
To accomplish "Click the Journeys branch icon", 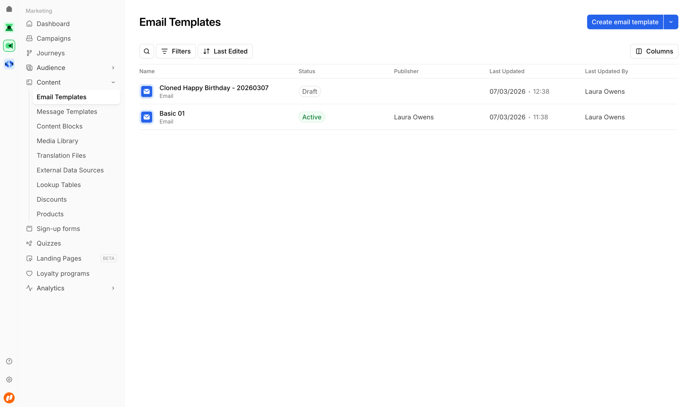I will coord(29,53).
